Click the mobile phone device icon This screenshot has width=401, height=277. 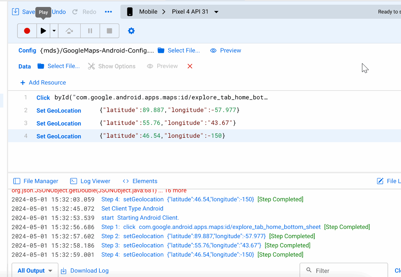[130, 12]
